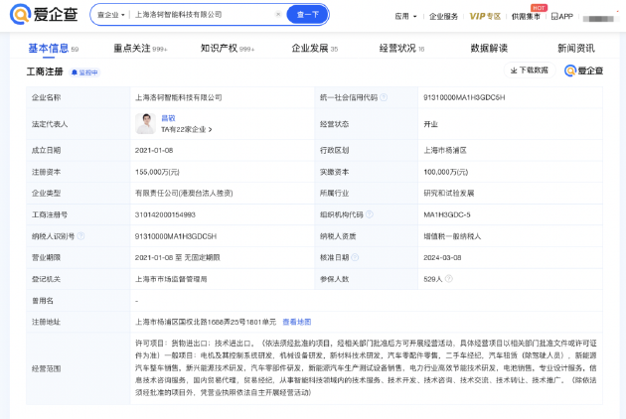
Task: Select the approval date 2024-03-08
Action: pos(442,257)
